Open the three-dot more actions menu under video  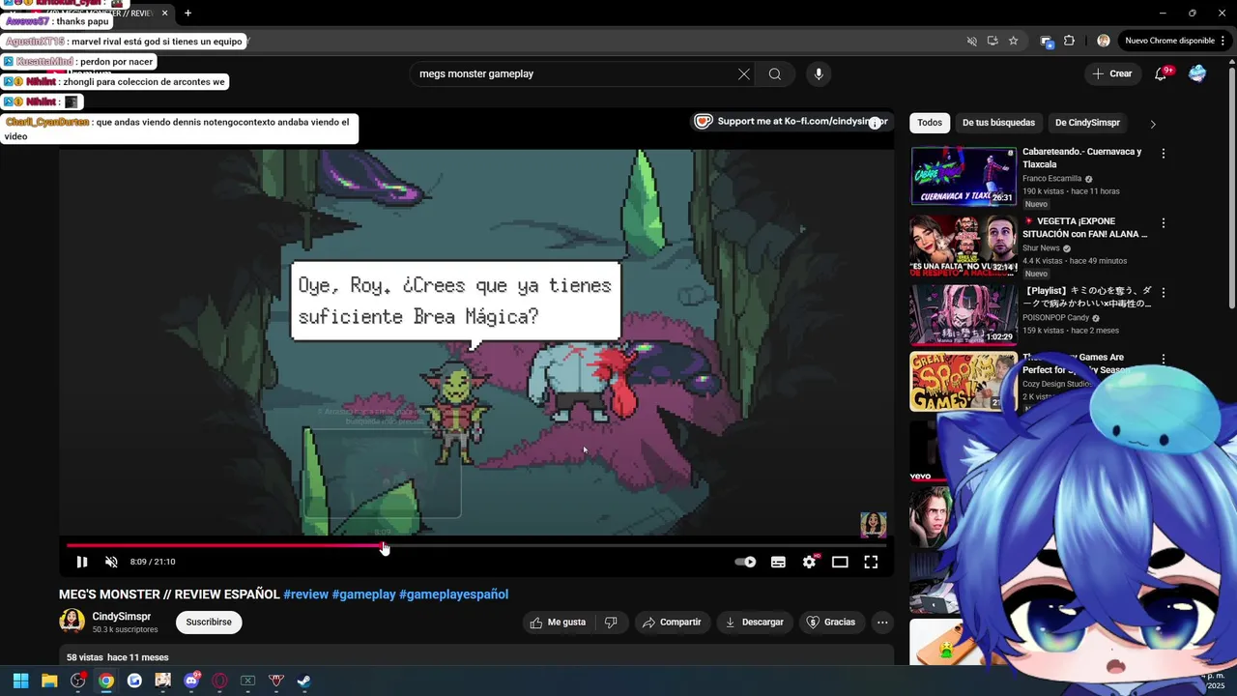pos(882,623)
